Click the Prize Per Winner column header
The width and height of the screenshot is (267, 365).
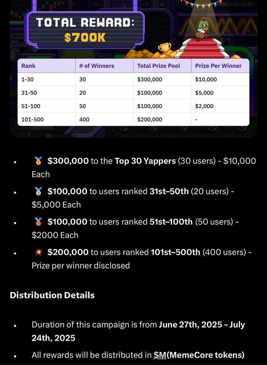pos(218,66)
